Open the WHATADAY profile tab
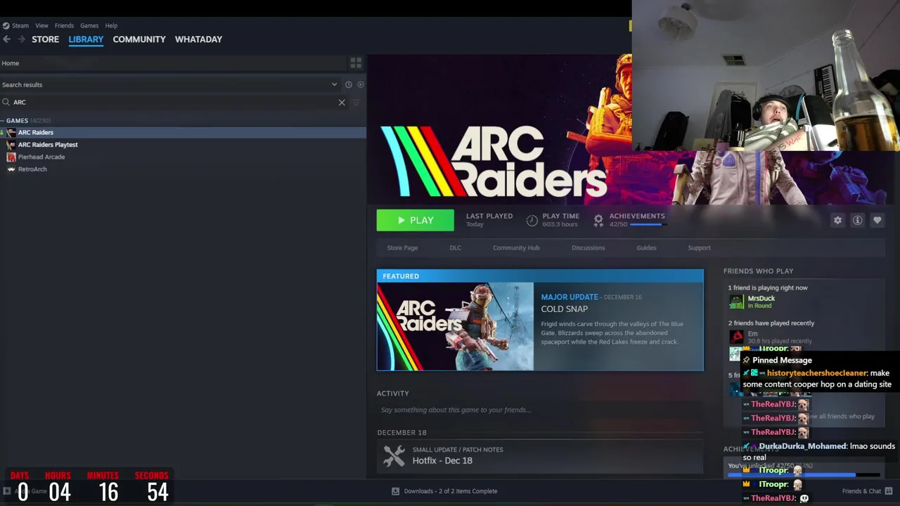Image resolution: width=900 pixels, height=506 pixels. click(x=198, y=39)
